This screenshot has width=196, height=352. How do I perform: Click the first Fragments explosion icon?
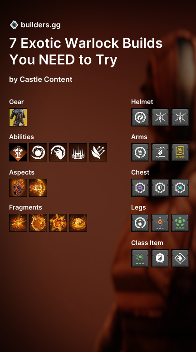tap(18, 223)
